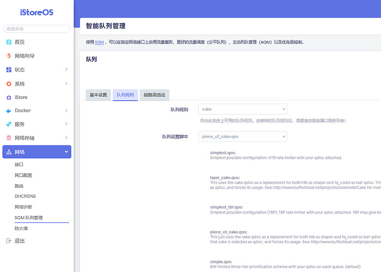Click the Docker whale icon
Screen dimensions: 381x272
(9, 111)
